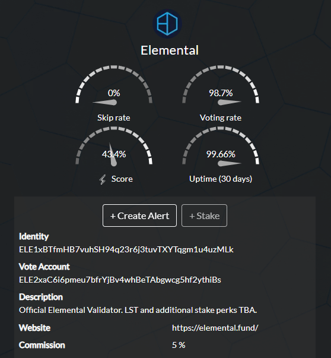331x358 pixels.
Task: Click the lightning bolt icon beside Score
Action: [x=103, y=179]
